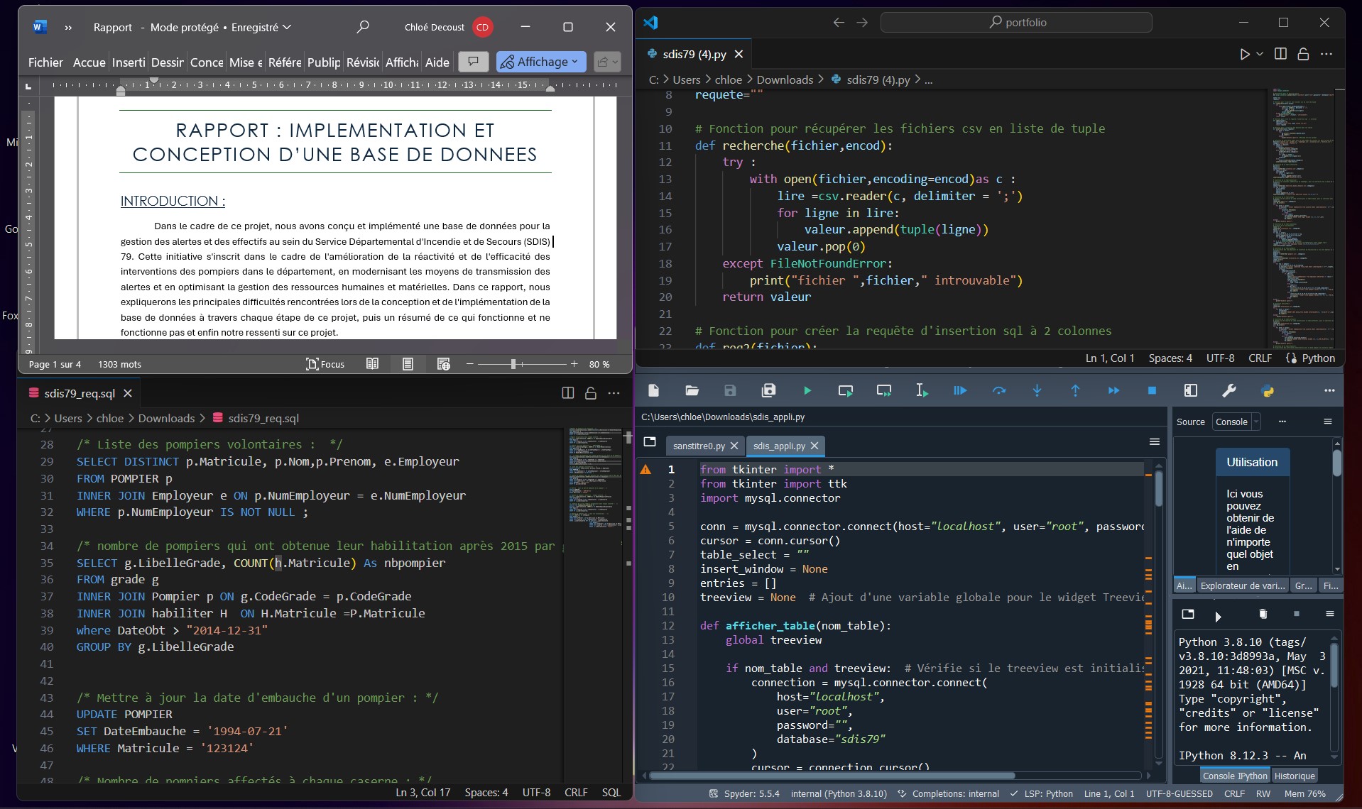
Task: Enable Focus mode in Word's status bar
Action: 325,363
